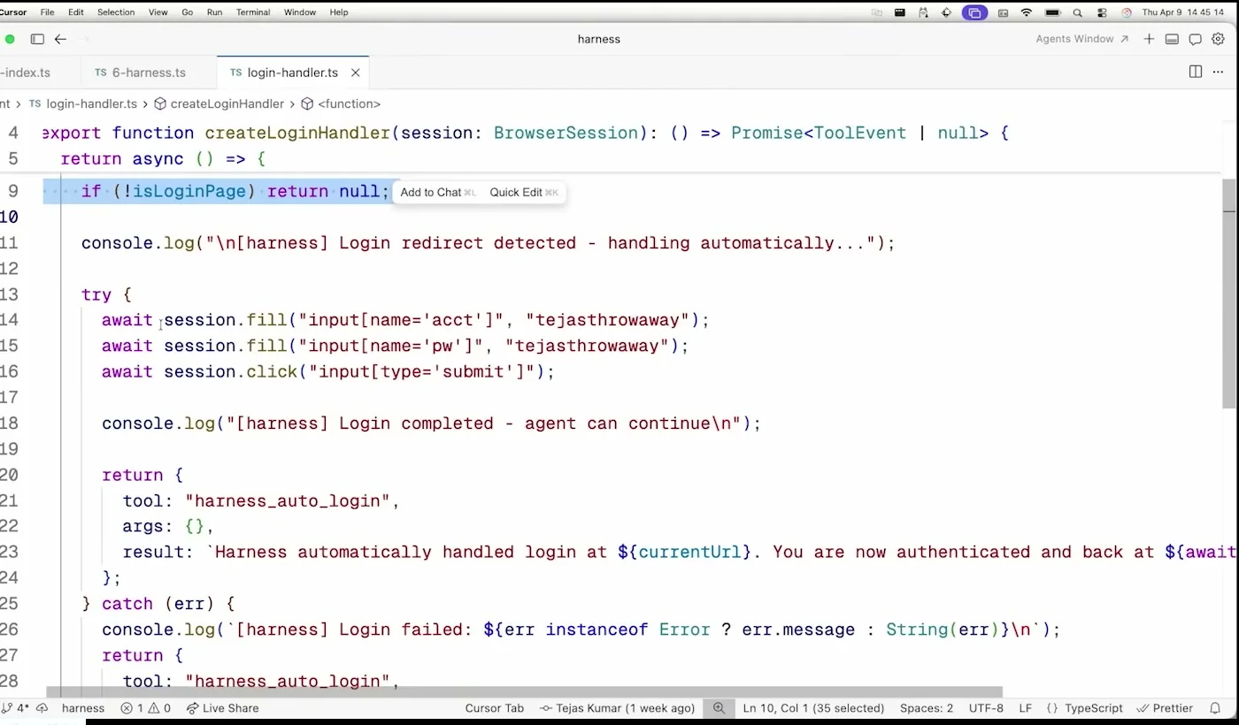
Task: Open the settings gear icon
Action: click(1218, 39)
